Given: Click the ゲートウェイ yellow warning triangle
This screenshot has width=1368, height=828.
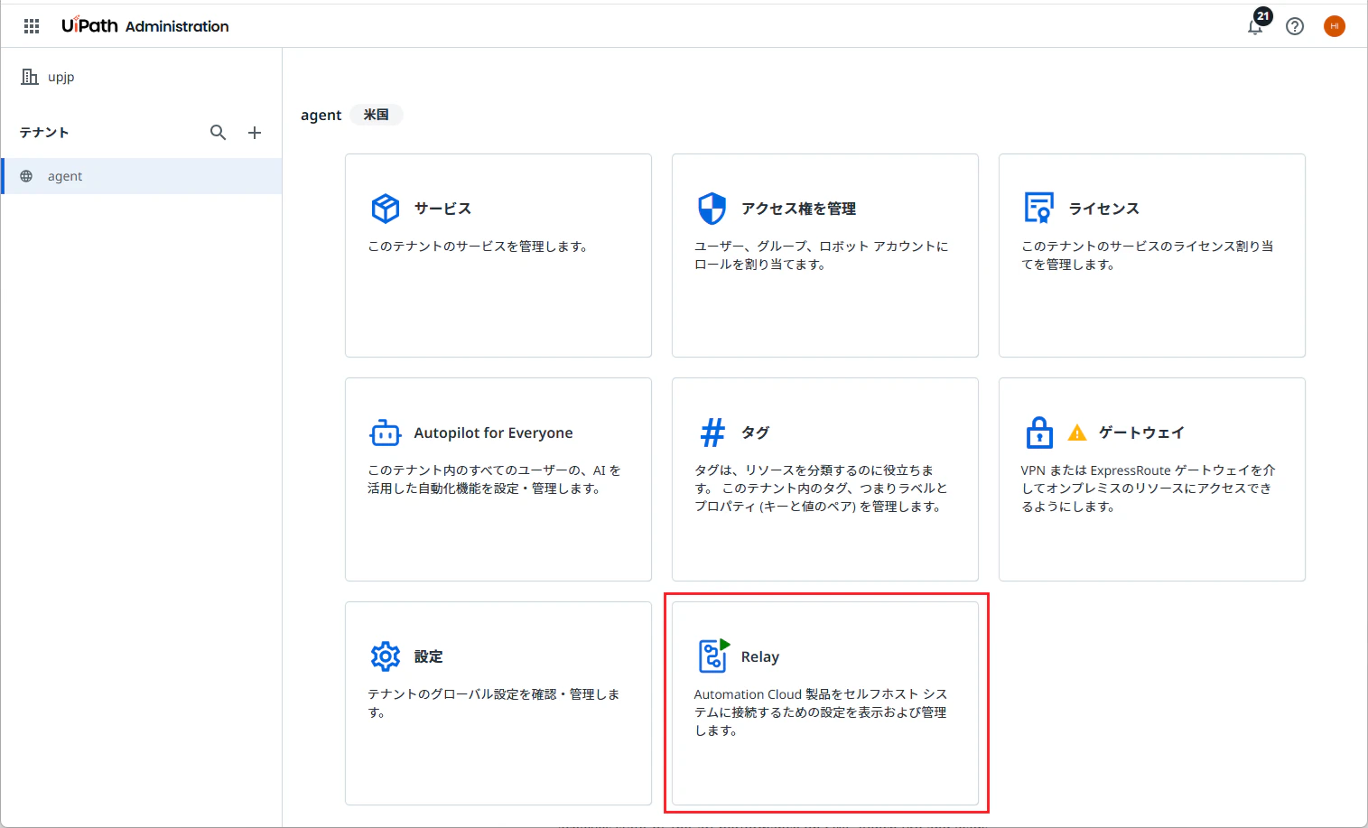Looking at the screenshot, I should pyautogui.click(x=1077, y=433).
